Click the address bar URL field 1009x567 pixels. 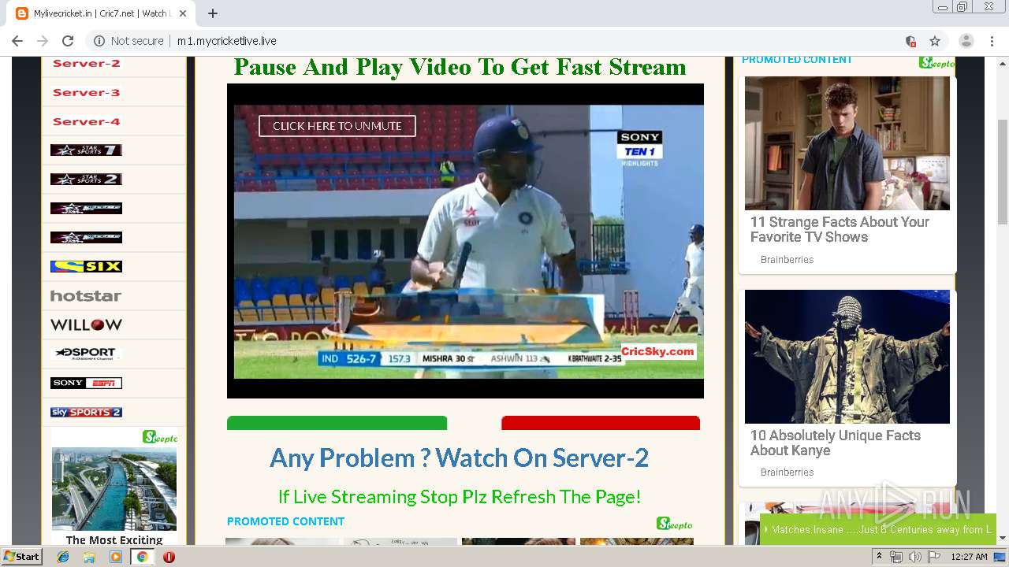504,41
